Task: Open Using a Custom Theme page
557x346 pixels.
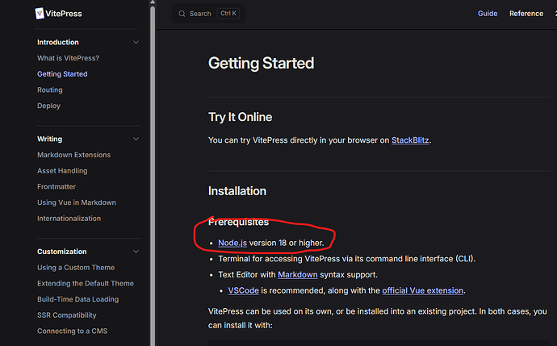Action: (76, 268)
